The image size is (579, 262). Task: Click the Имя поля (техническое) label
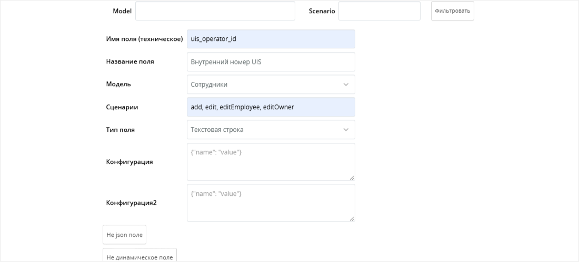click(144, 39)
